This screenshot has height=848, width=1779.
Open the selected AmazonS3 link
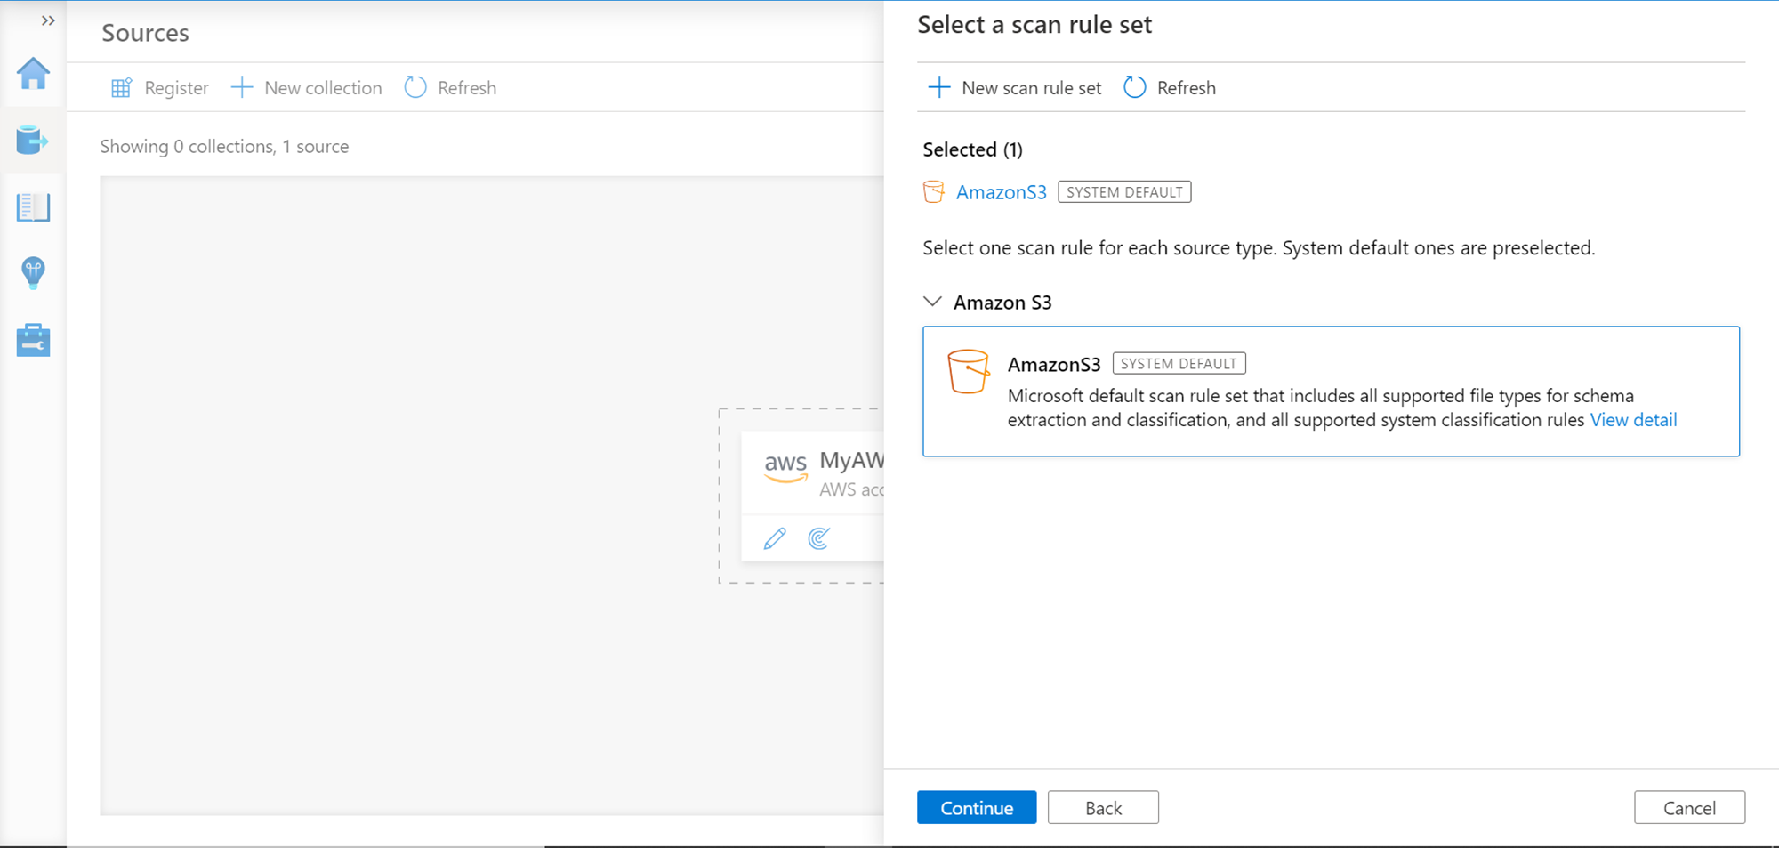coord(1001,192)
